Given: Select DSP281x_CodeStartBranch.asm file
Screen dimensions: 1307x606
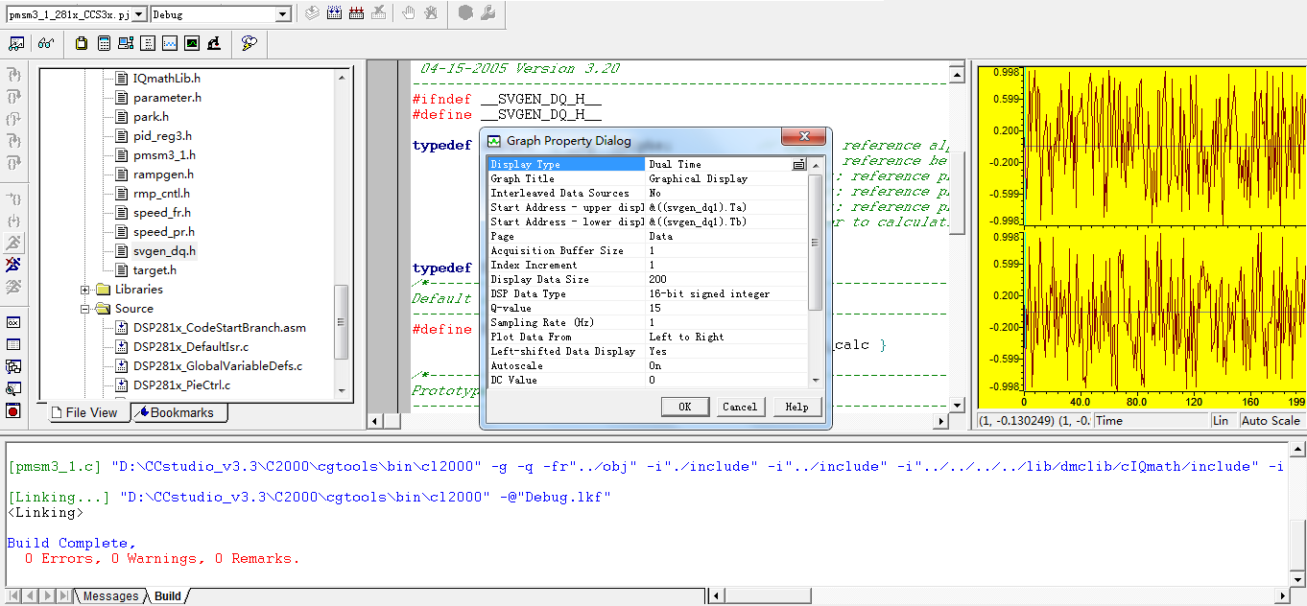Looking at the screenshot, I should tap(220, 328).
